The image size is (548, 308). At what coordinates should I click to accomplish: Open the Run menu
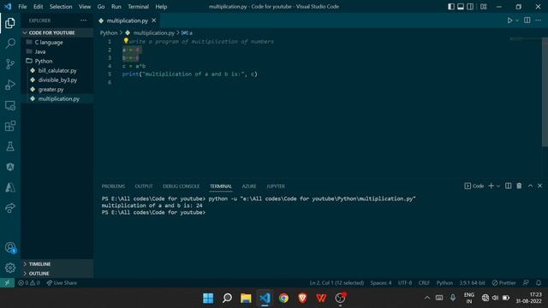tap(116, 7)
